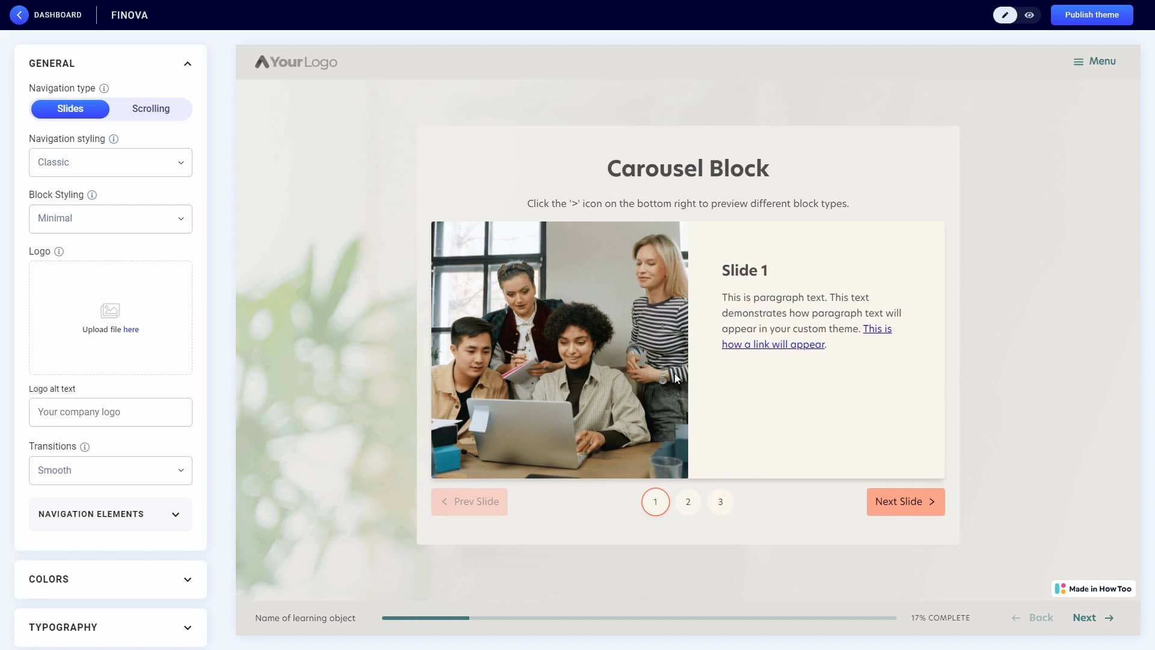1155x650 pixels.
Task: Expand the Navigation Elements section
Action: pos(110,514)
